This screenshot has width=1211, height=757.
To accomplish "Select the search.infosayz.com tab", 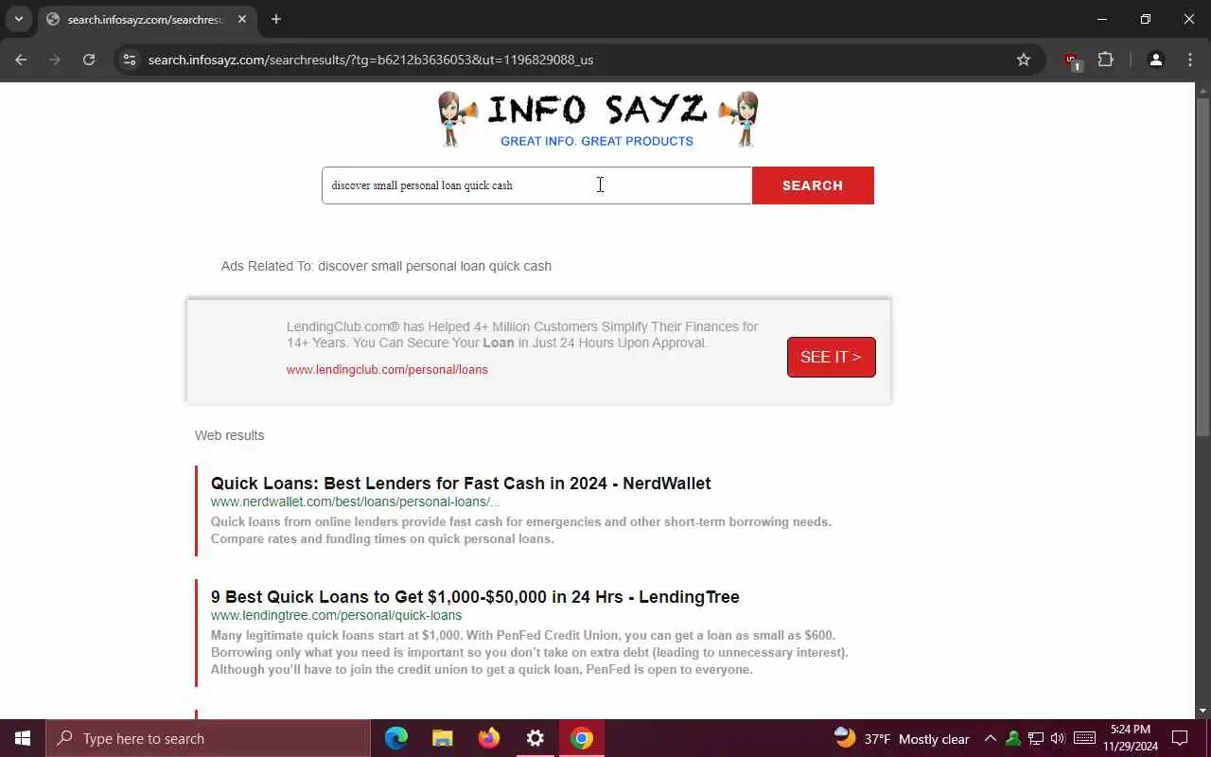I will (x=147, y=19).
